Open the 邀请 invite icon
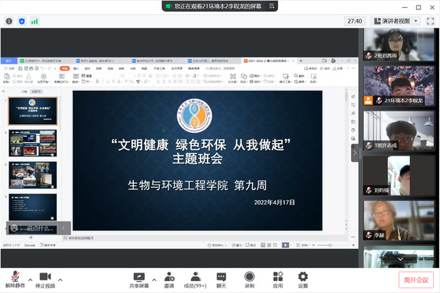 point(169,280)
